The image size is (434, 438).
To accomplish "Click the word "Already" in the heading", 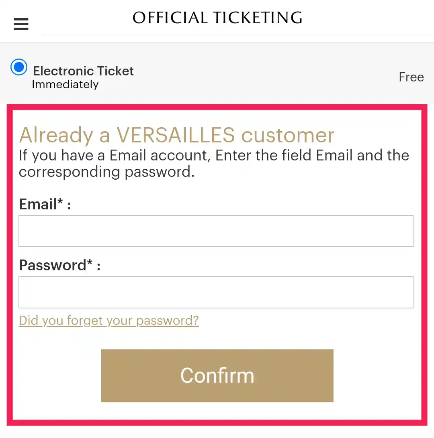I will (x=56, y=135).
